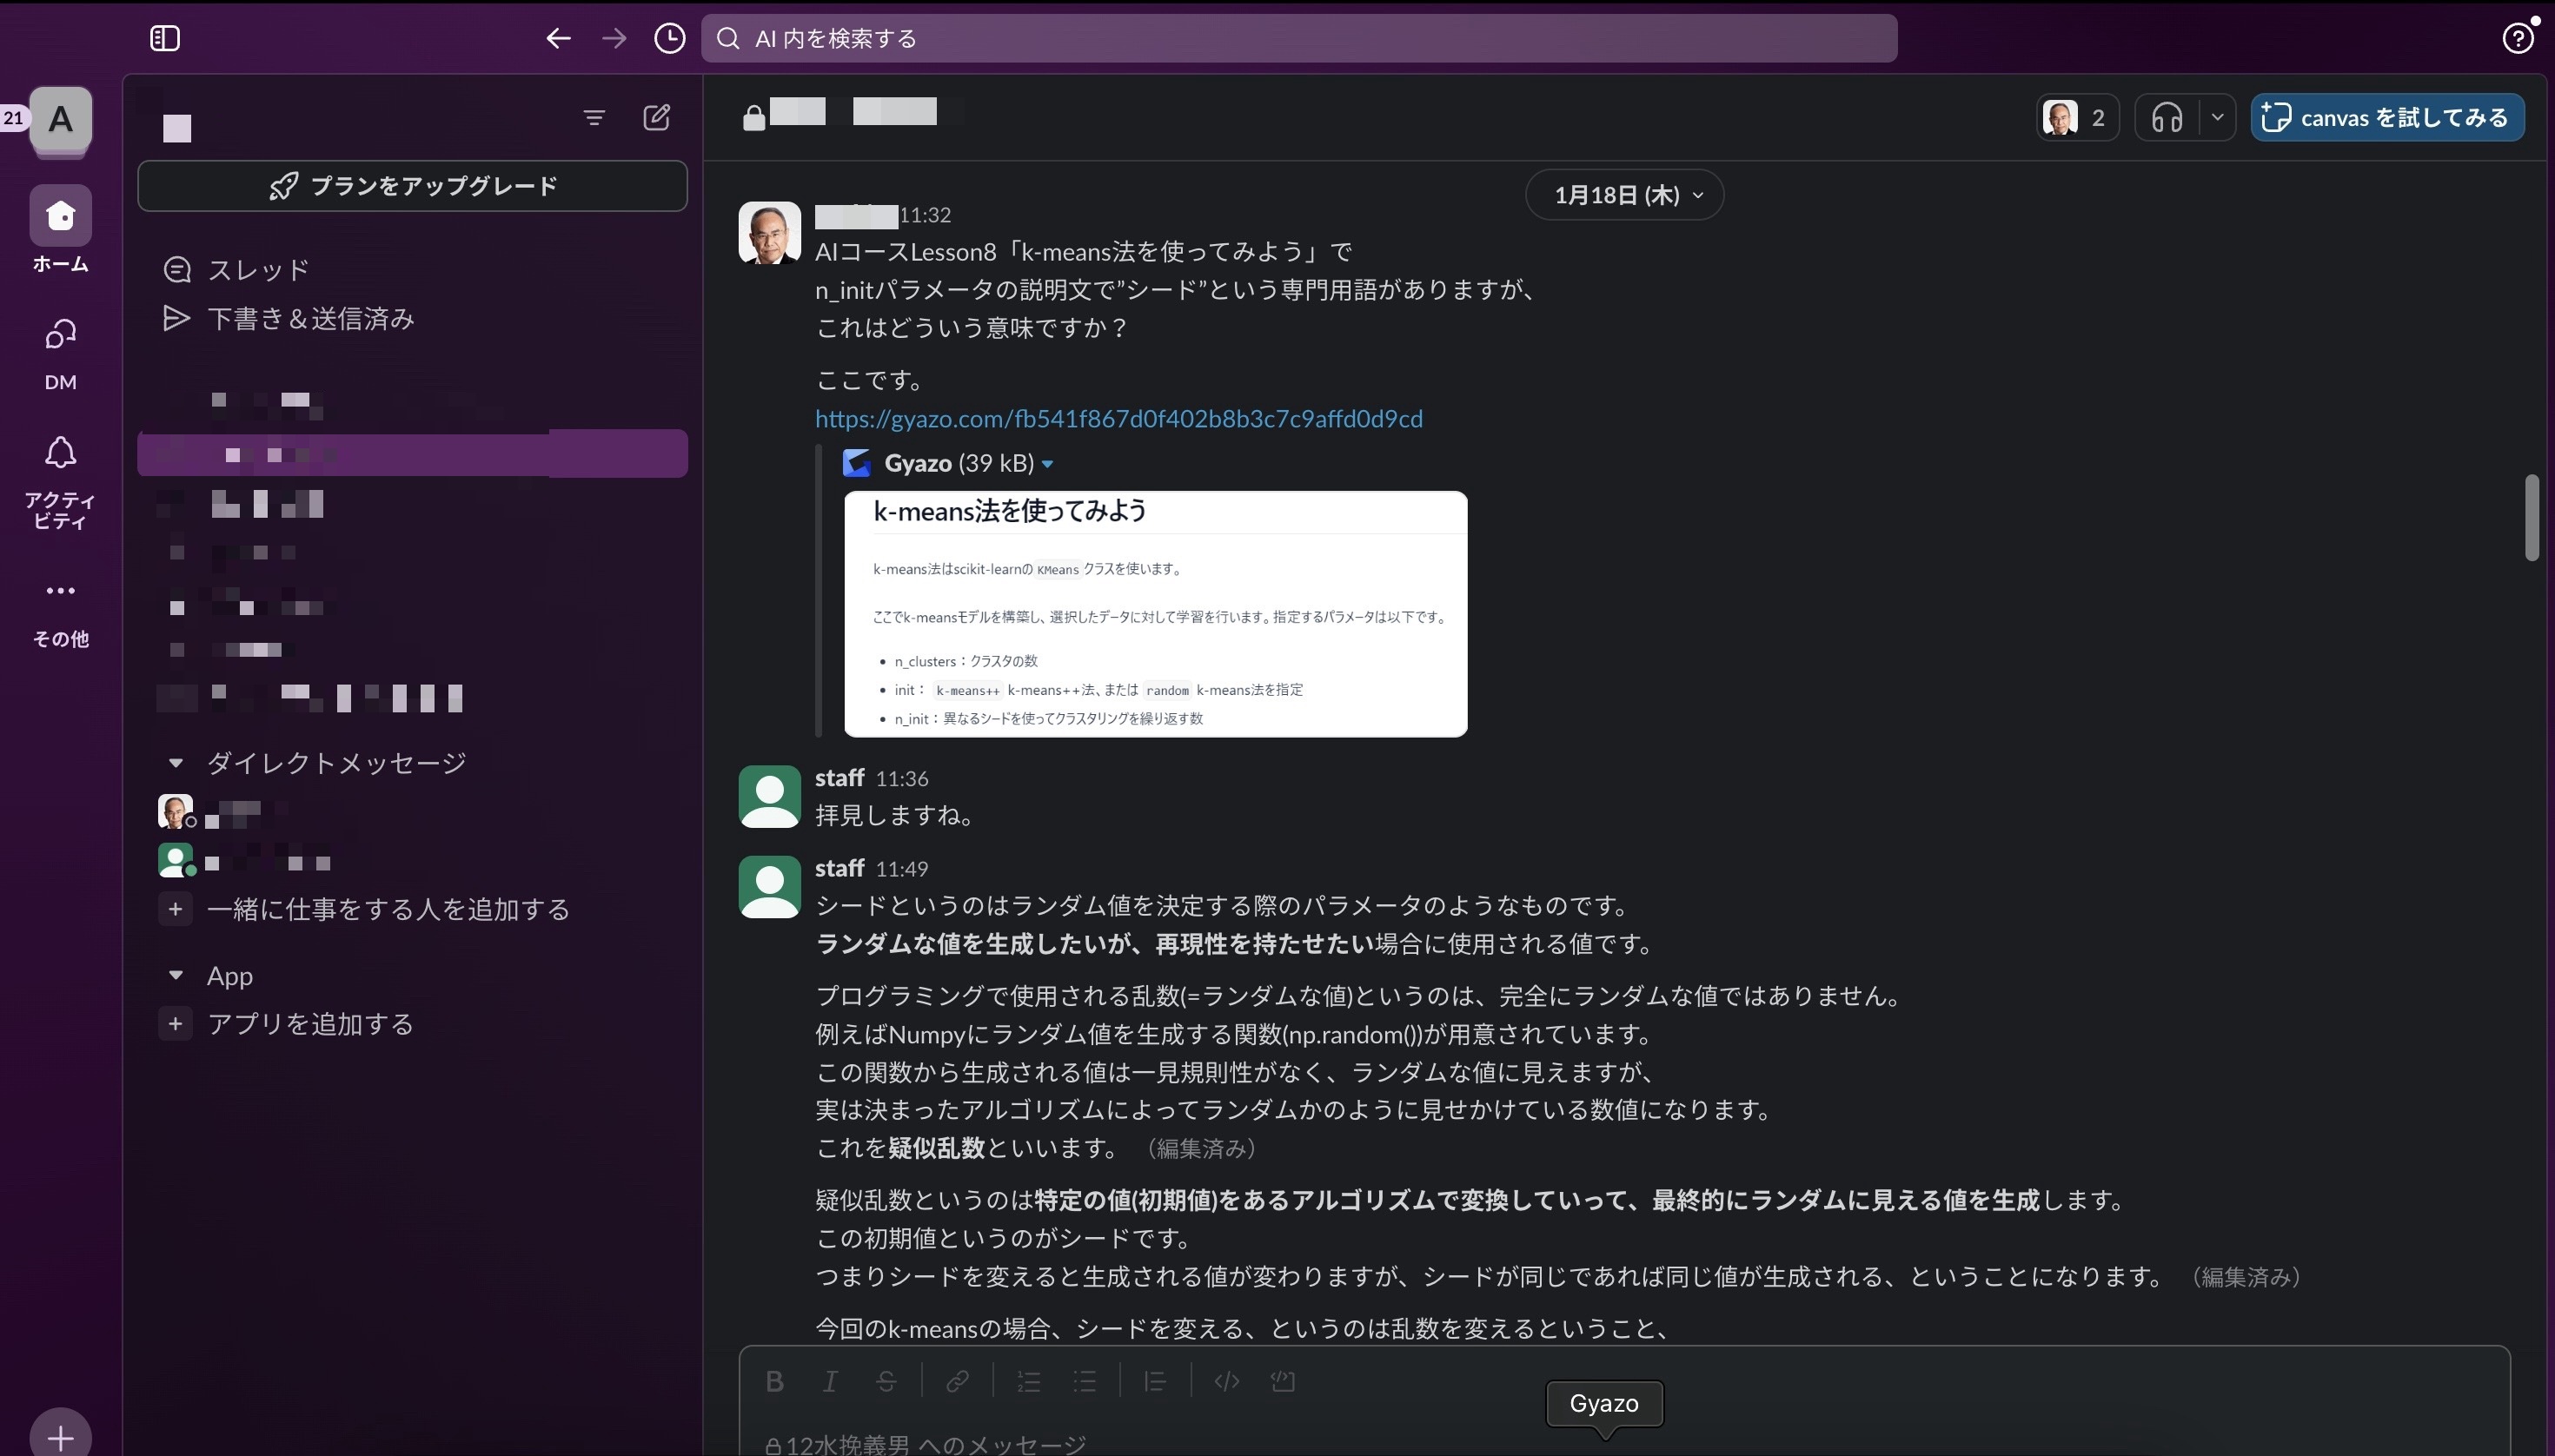Screen dimensions: 2555x1456
Task: Open the conversation filter icon
Action: pyautogui.click(x=594, y=117)
